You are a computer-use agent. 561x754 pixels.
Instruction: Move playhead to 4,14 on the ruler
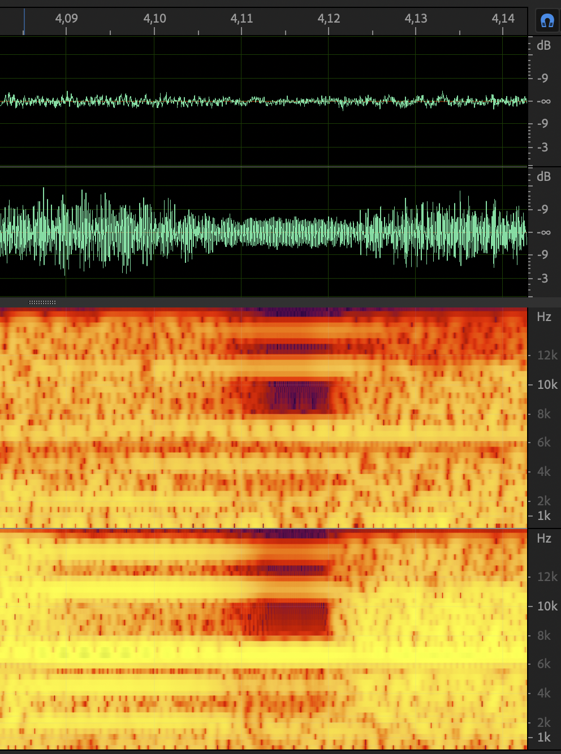pyautogui.click(x=503, y=19)
